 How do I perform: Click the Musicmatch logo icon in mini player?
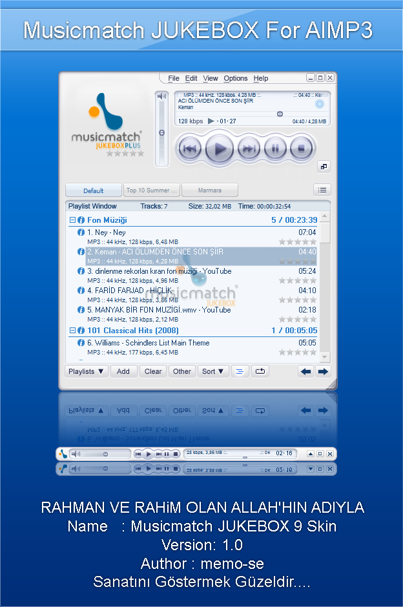pos(63,454)
